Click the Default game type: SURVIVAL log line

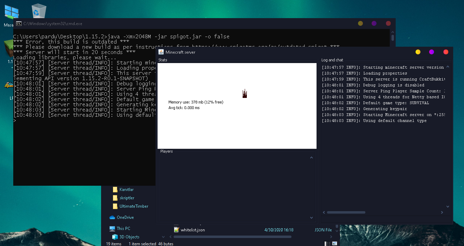(x=375, y=103)
